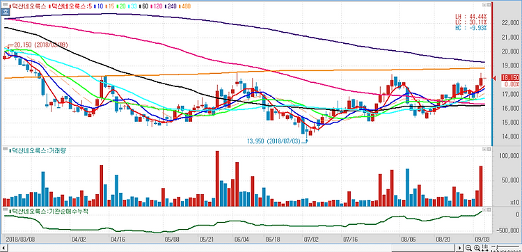Screen dimensions: 522x252
Task: Select the 덕산네오룩스:5 moving average legend
Action: [70, 6]
